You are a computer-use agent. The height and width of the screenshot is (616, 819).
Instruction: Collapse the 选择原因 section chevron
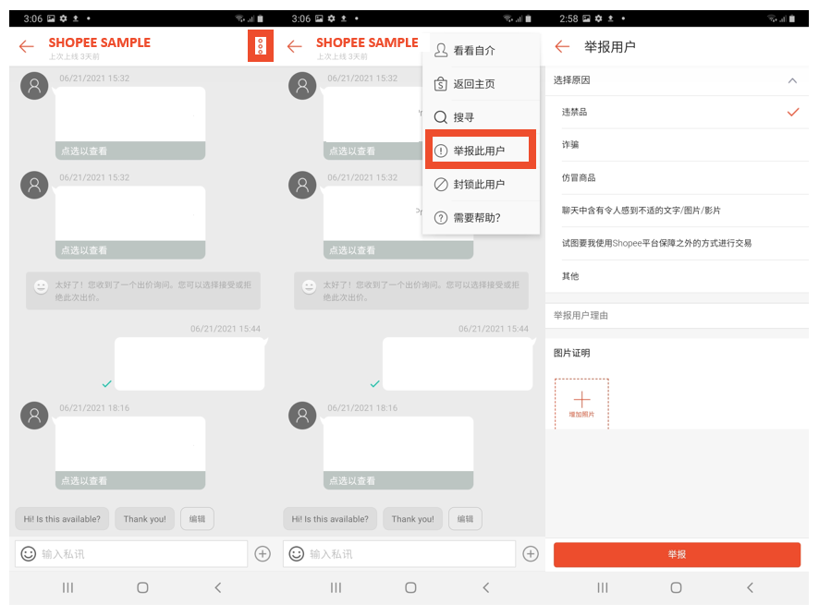point(792,80)
